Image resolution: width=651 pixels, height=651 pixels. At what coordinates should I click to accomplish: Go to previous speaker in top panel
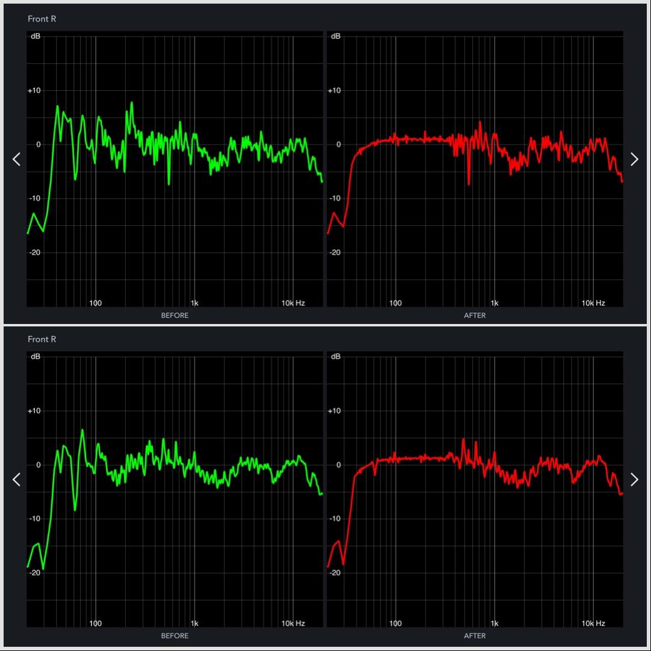click(x=16, y=159)
